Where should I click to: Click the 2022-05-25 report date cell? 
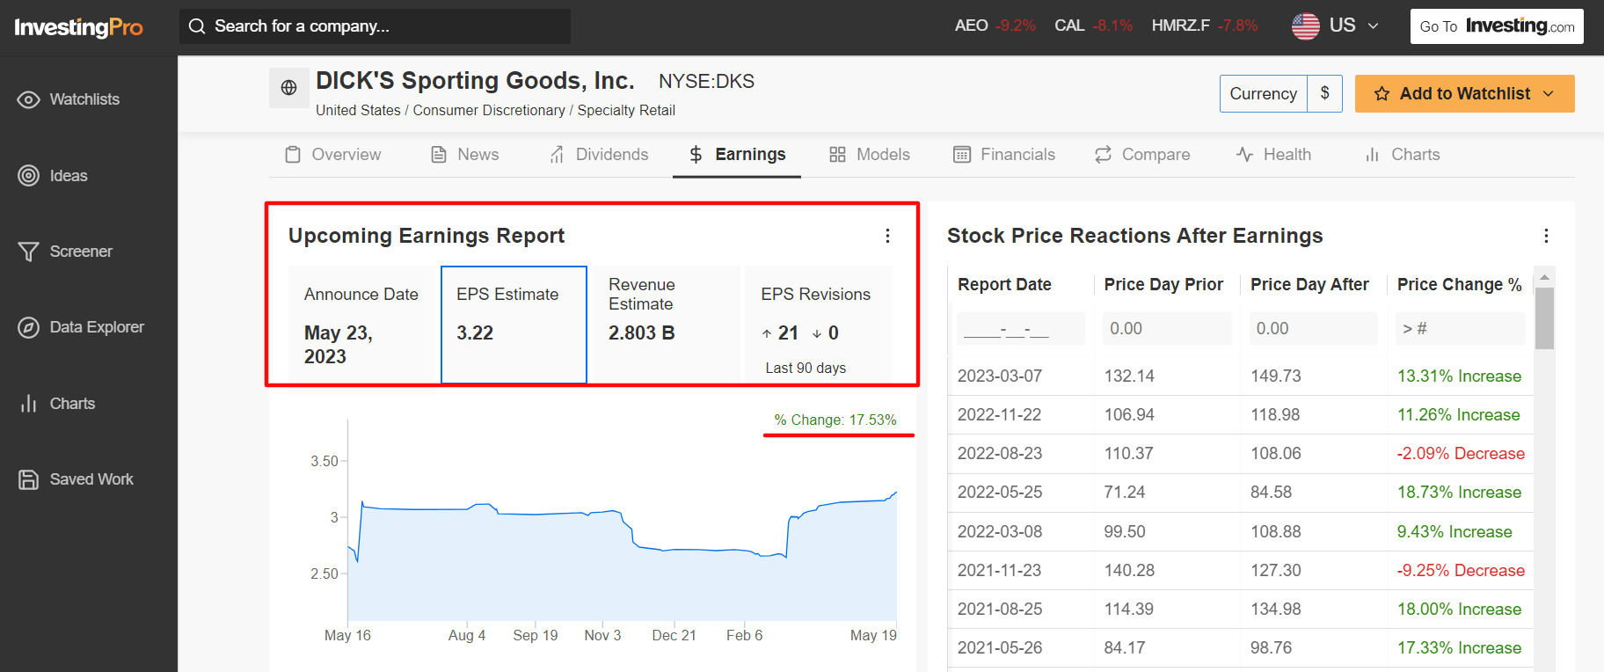[x=1000, y=493]
